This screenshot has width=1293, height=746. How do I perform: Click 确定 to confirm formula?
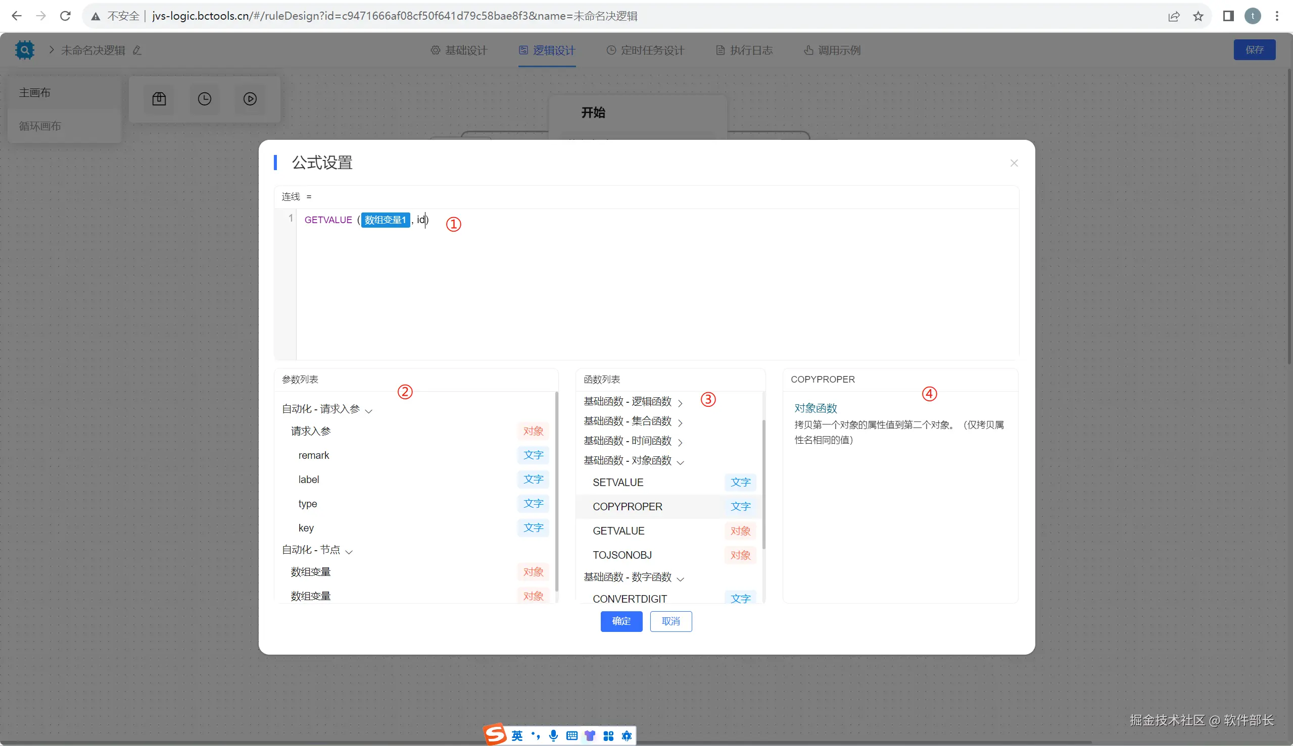(621, 621)
